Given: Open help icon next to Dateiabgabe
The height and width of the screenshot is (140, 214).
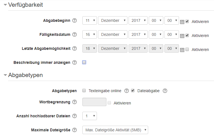Looking at the screenshot, I should pos(165,91).
